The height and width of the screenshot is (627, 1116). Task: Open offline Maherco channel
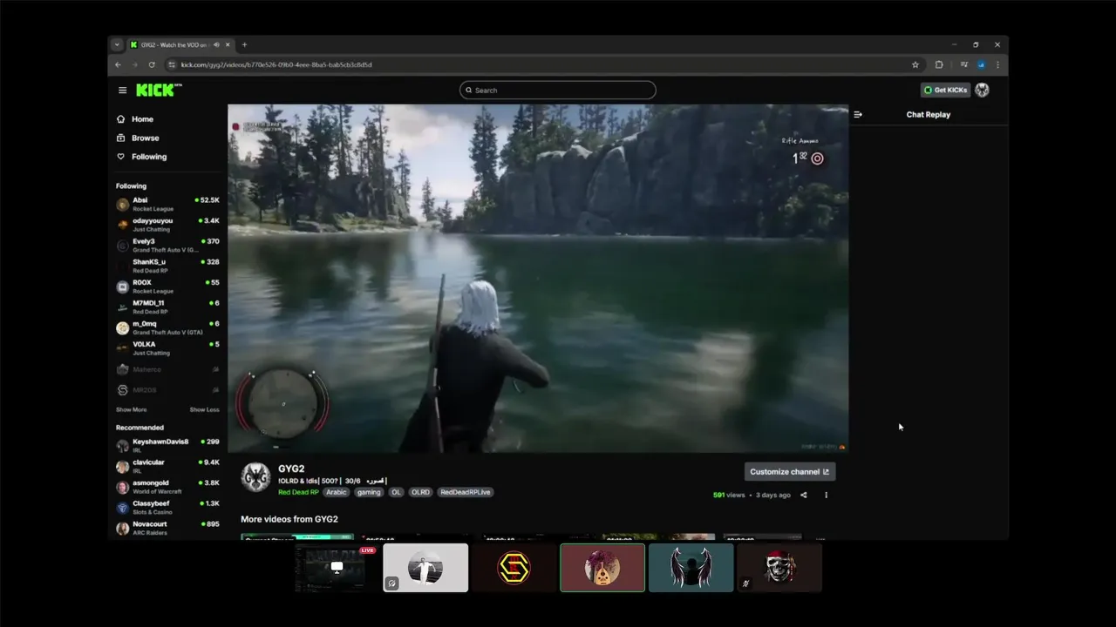coord(167,369)
